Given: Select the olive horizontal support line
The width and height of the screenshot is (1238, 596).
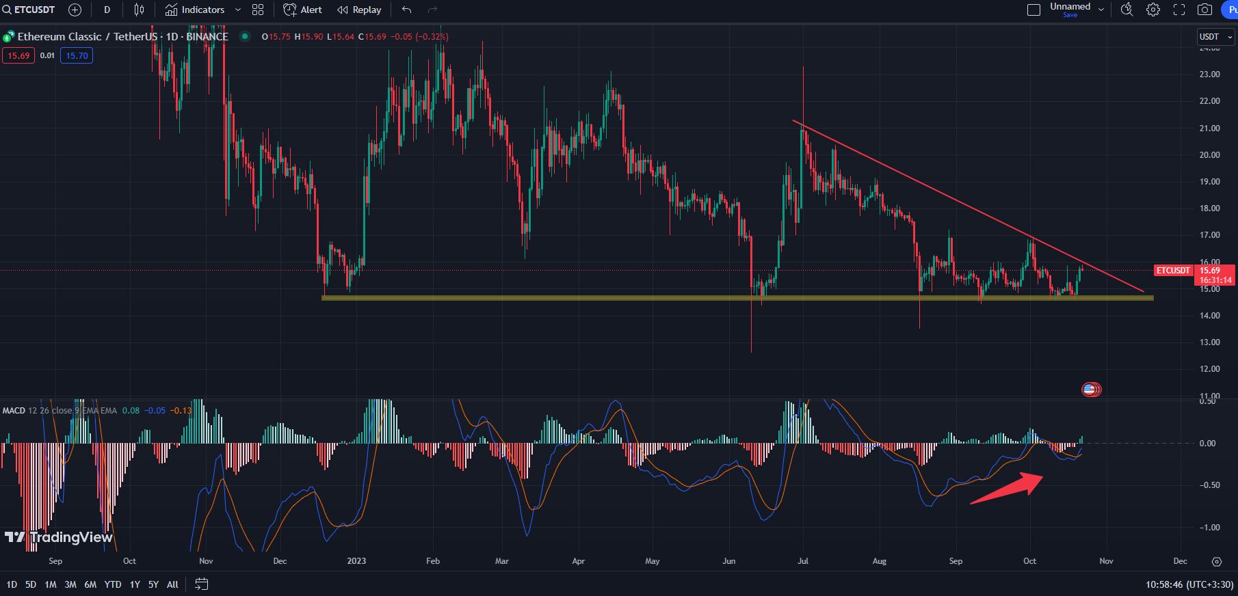Looking at the screenshot, I should point(737,298).
